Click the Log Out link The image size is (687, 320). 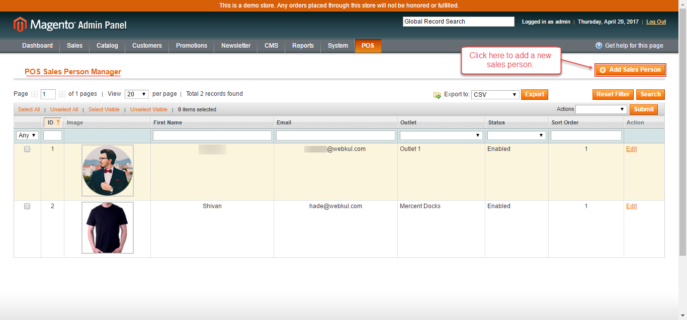(x=656, y=22)
